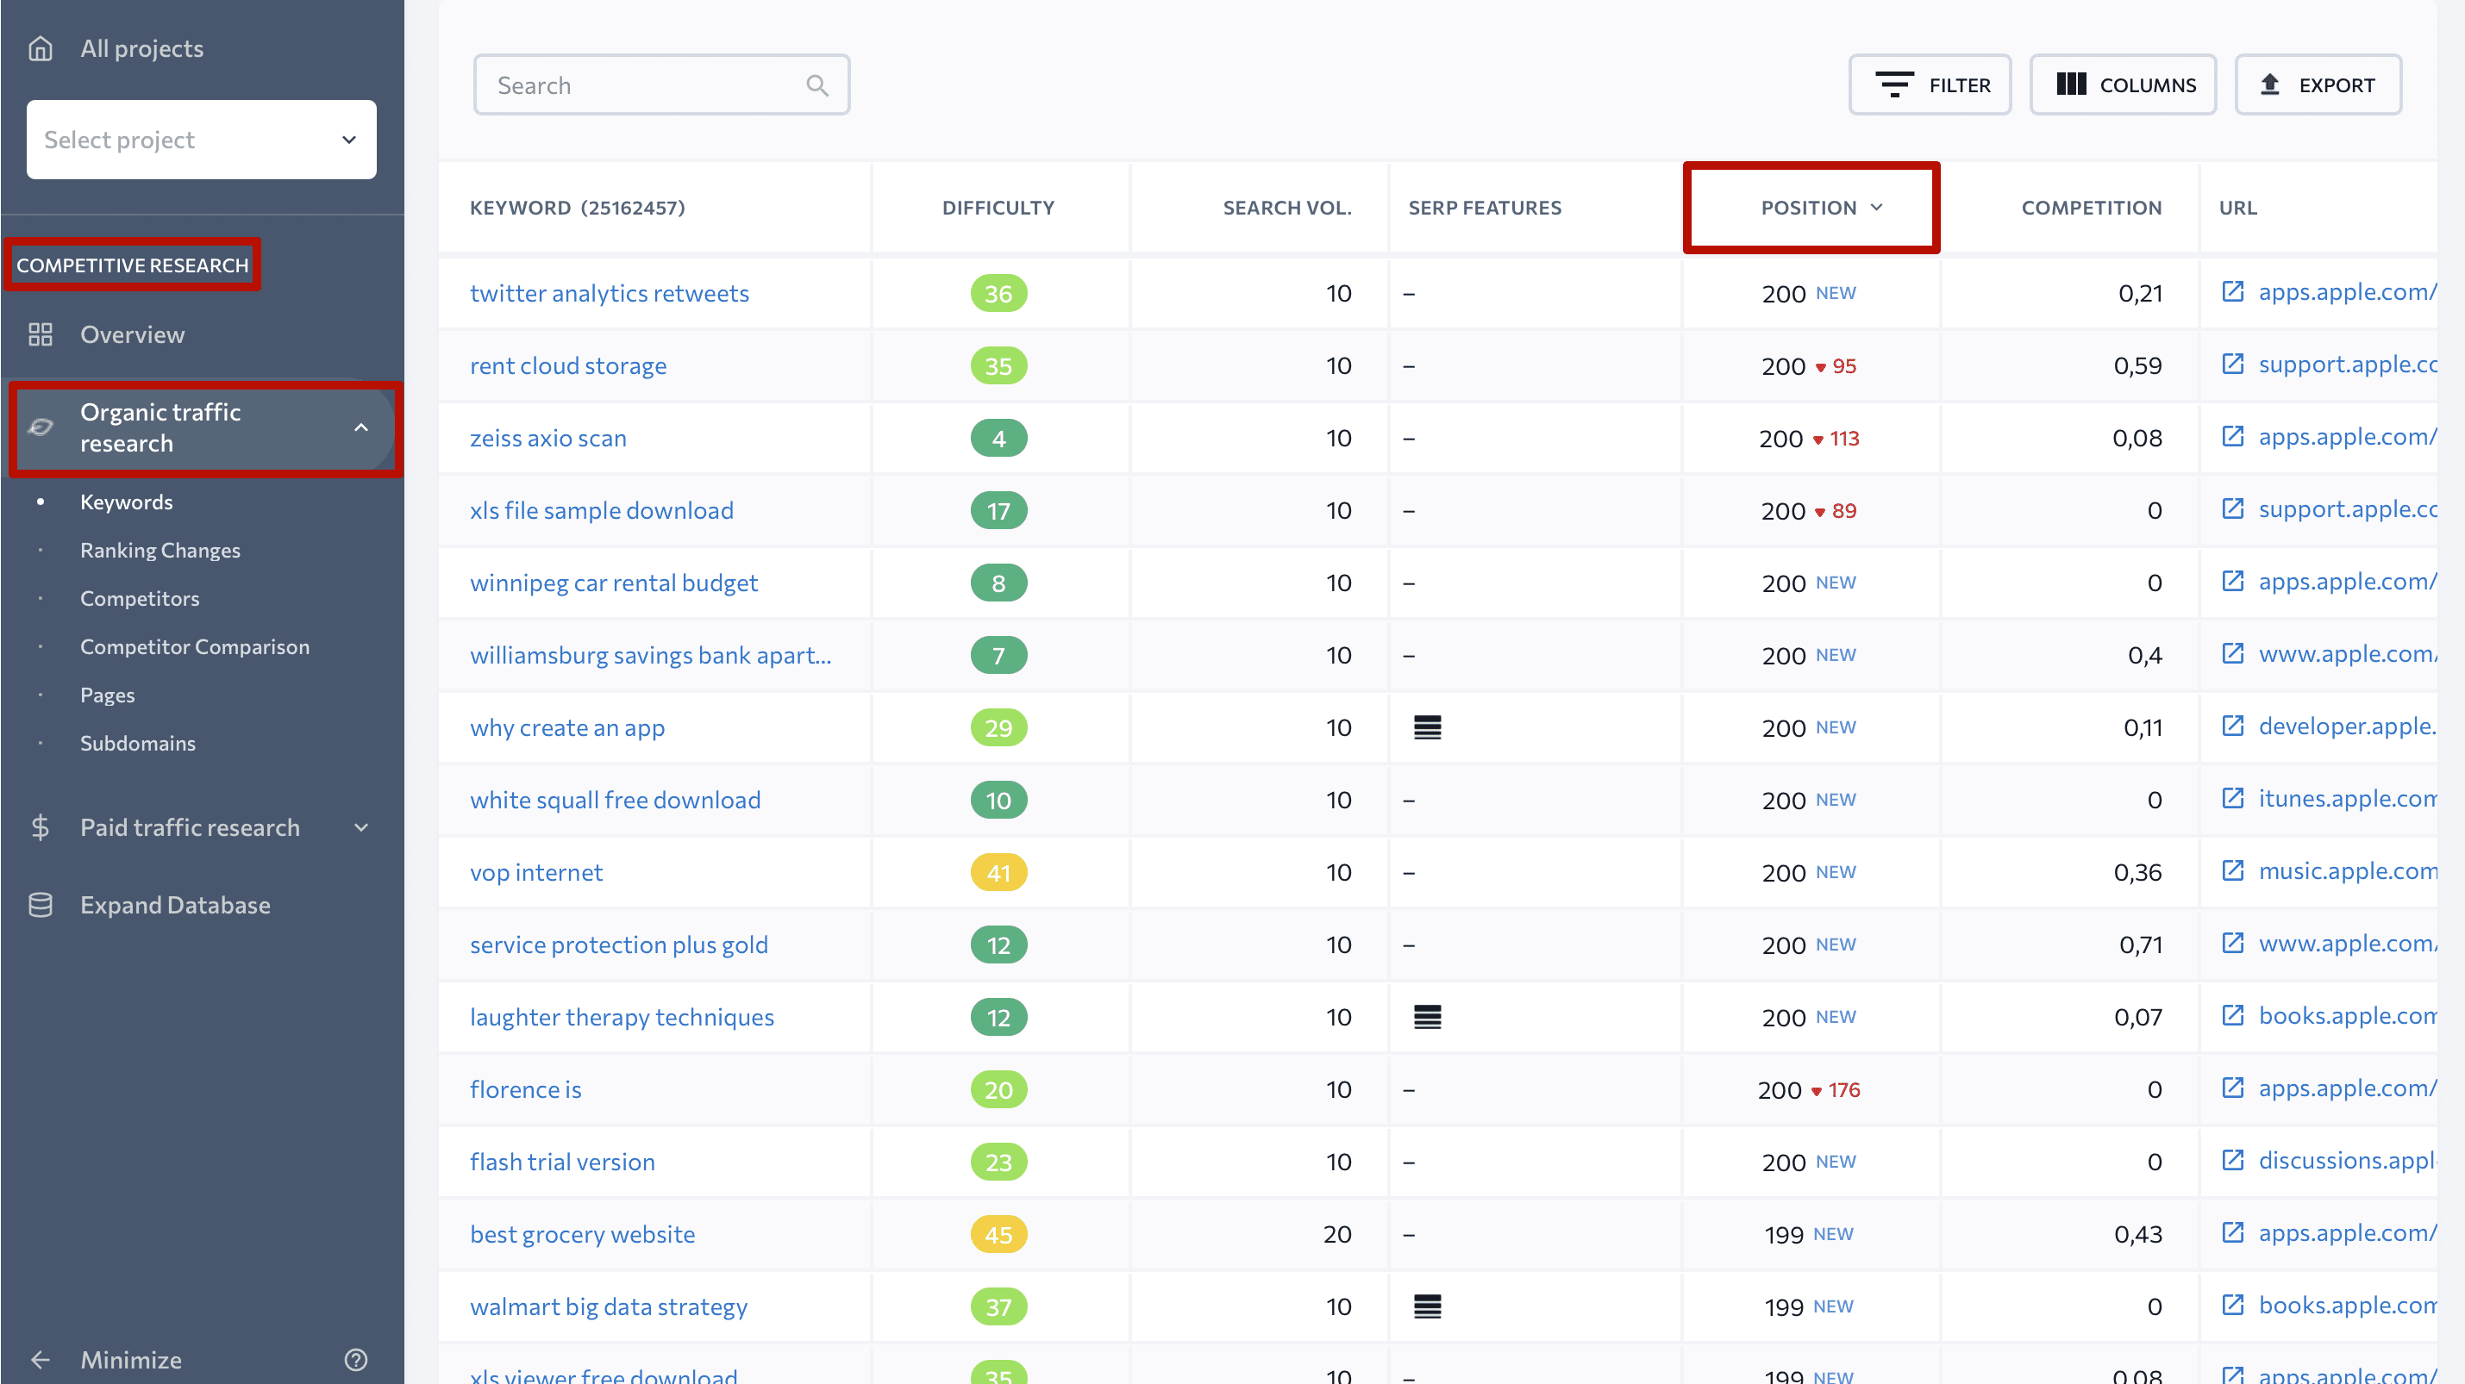Click the SERP features list icon for 'laughter therapy techniques'
This screenshot has width=2465, height=1384.
coord(1427,1017)
